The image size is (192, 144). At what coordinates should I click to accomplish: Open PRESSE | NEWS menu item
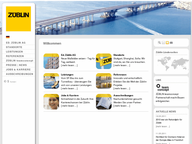click(16, 65)
